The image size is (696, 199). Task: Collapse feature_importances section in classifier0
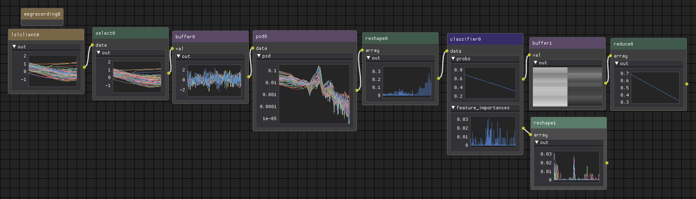pyautogui.click(x=453, y=108)
